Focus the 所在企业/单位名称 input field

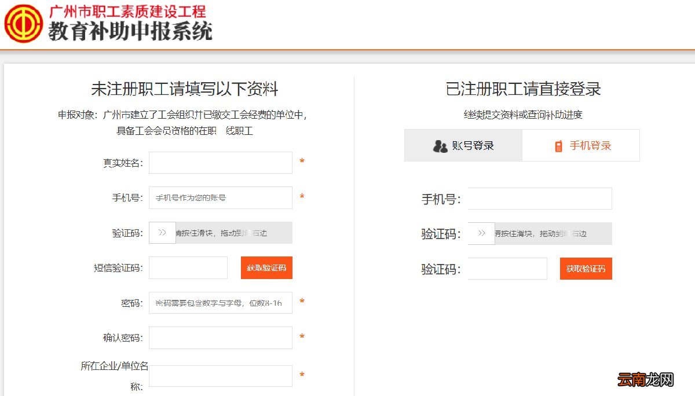click(220, 375)
